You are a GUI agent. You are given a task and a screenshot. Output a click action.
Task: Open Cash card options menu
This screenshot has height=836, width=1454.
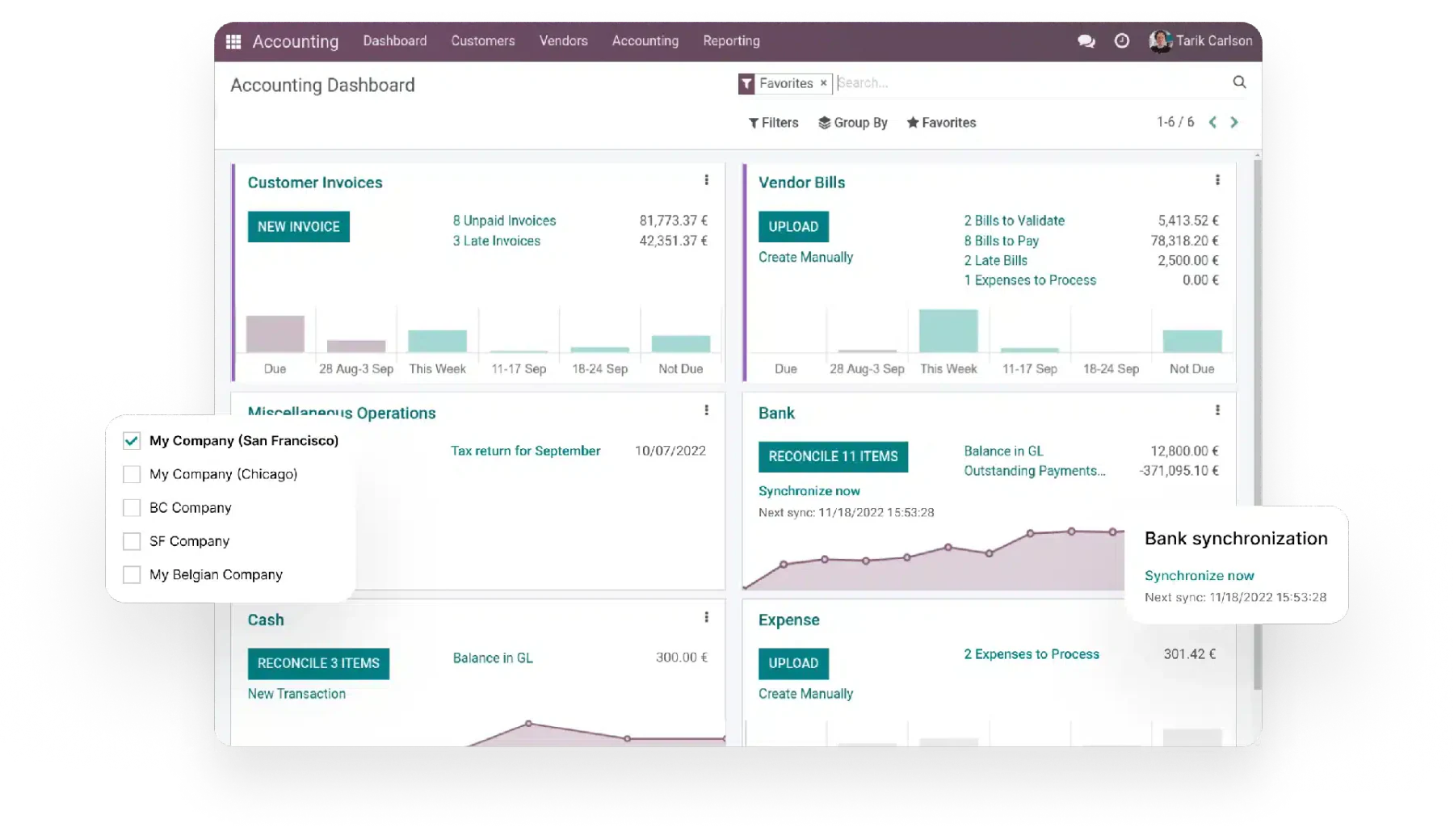pos(706,617)
